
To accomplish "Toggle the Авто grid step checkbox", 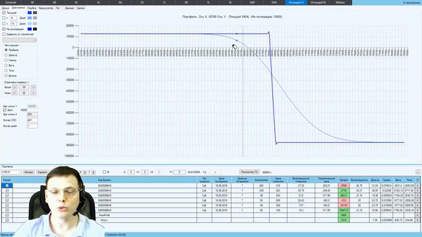I will [5, 110].
